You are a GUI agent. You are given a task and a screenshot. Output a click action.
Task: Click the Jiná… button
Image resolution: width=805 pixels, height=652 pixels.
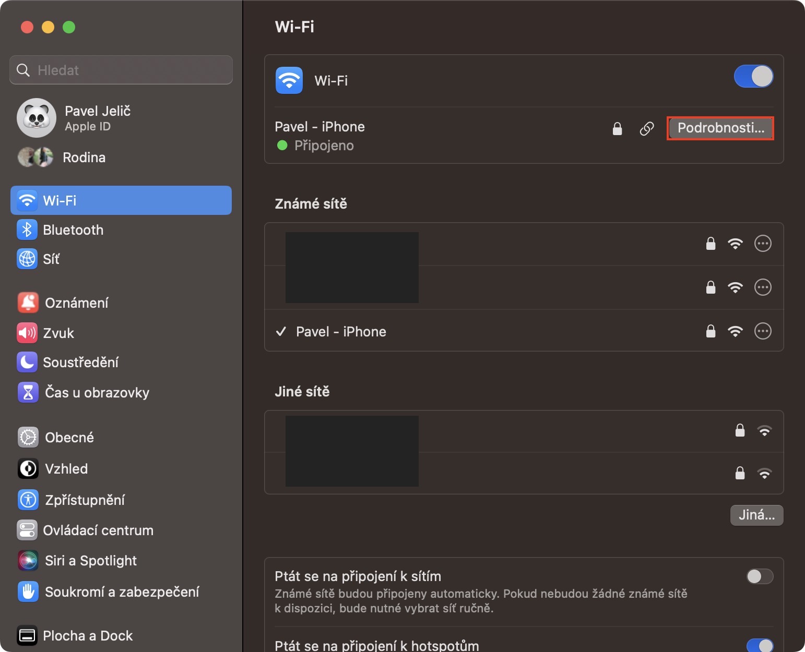[756, 515]
